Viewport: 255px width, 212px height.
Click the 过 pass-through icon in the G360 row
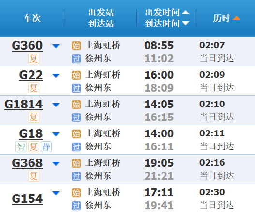76,59
